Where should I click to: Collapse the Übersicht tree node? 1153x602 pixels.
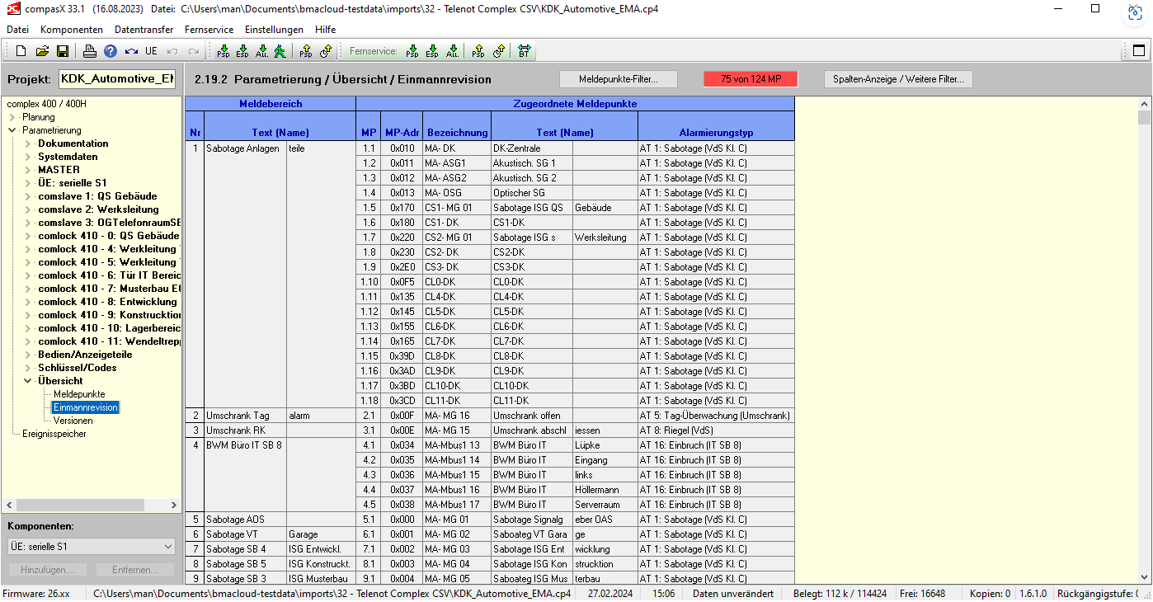[27, 381]
